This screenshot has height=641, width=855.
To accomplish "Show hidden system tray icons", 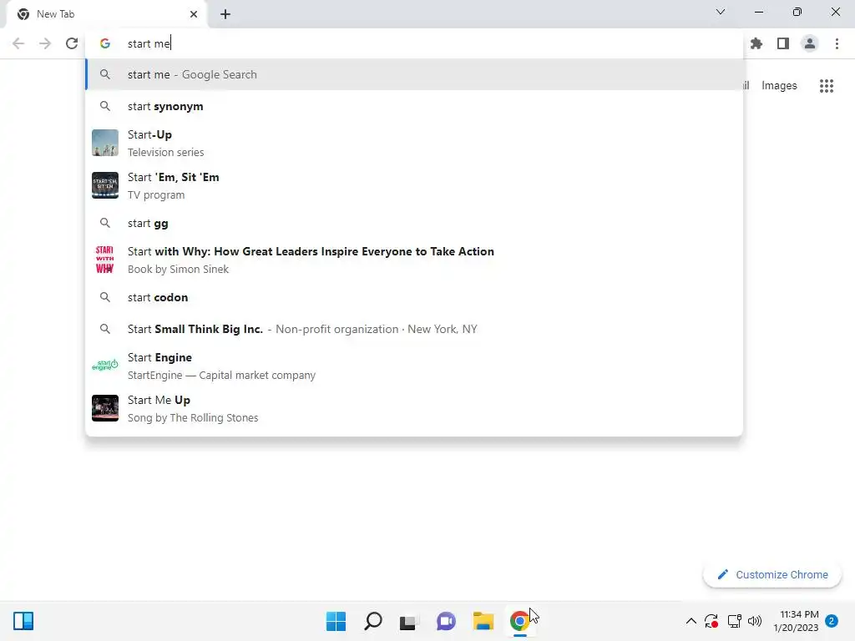I will 691,621.
